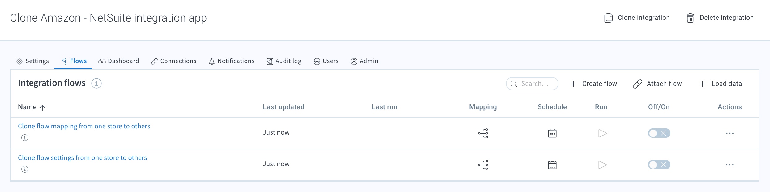Switch to the Users tab
This screenshot has height=192, width=770.
326,61
